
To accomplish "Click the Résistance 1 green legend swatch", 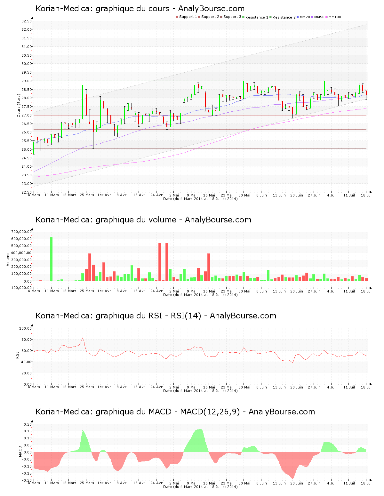I will click(244, 17).
